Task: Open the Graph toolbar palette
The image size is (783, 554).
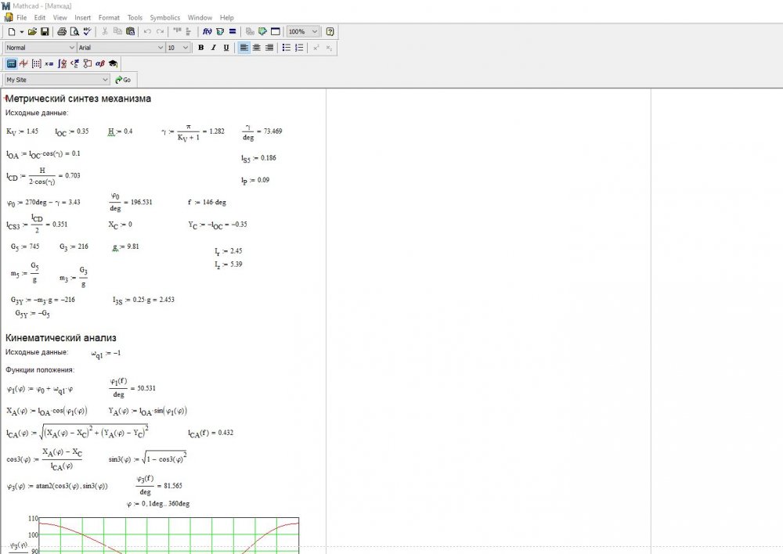Action: tap(23, 63)
